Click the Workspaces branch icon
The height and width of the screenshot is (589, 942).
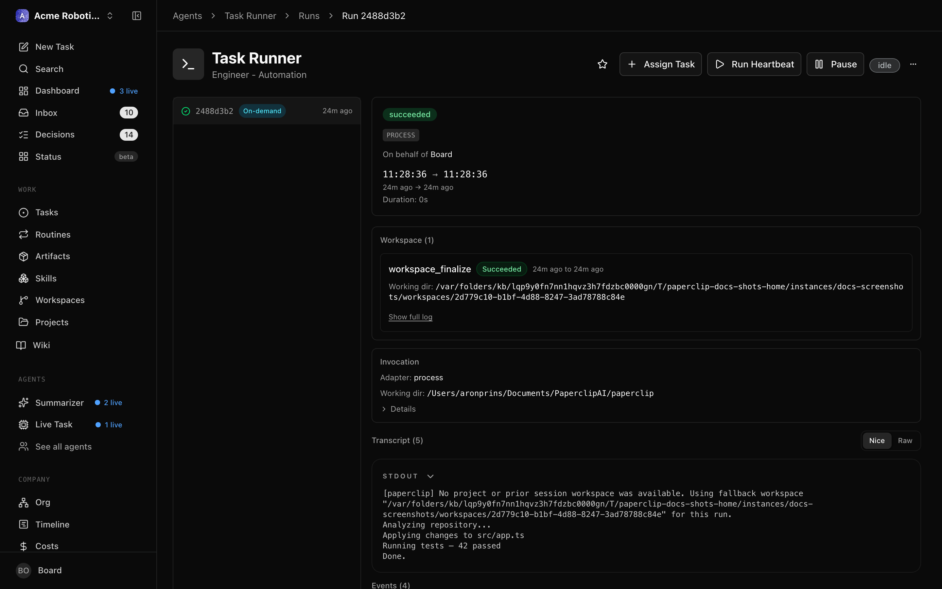(23, 300)
